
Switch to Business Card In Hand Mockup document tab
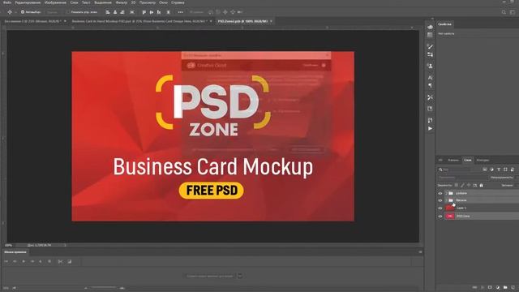coord(139,21)
